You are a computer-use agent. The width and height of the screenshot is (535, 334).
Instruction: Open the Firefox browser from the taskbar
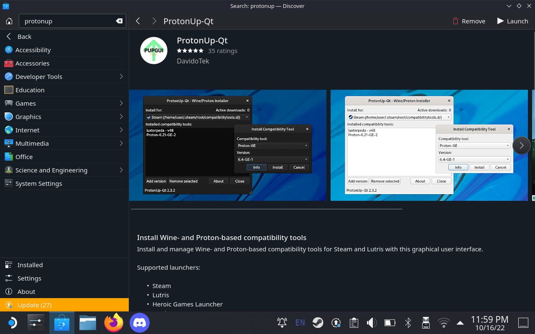114,323
